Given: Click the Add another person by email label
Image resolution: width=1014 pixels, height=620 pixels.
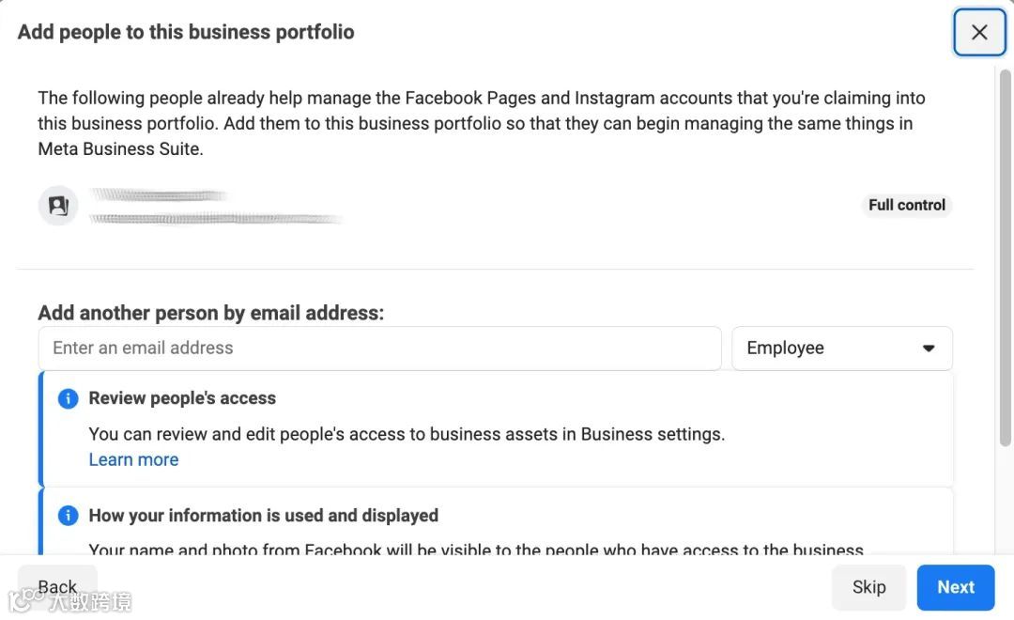Looking at the screenshot, I should 210,314.
